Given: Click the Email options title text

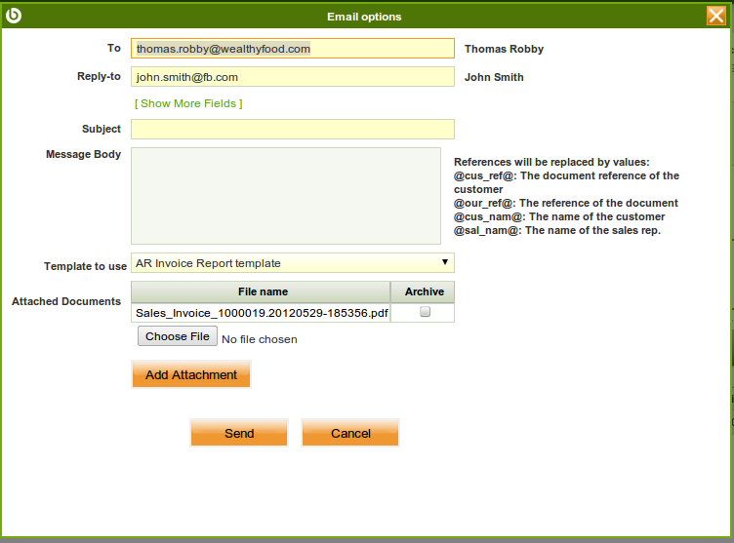Looking at the screenshot, I should point(364,17).
